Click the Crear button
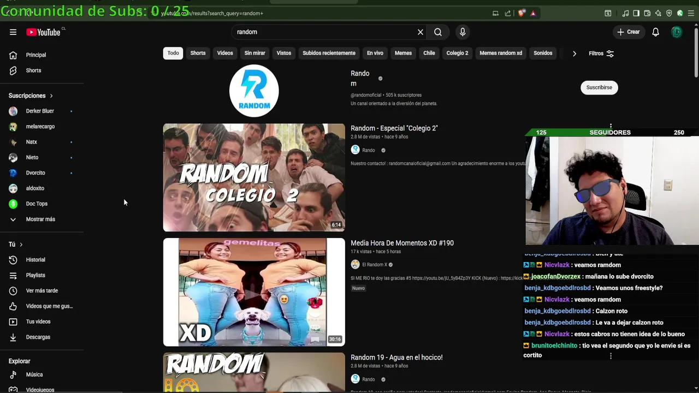The height and width of the screenshot is (393, 699). pyautogui.click(x=628, y=32)
